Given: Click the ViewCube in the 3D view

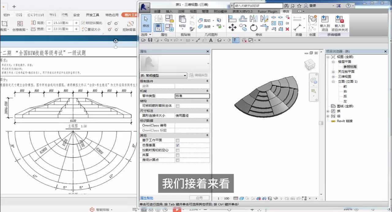Looking at the screenshot, I should pos(309,65).
